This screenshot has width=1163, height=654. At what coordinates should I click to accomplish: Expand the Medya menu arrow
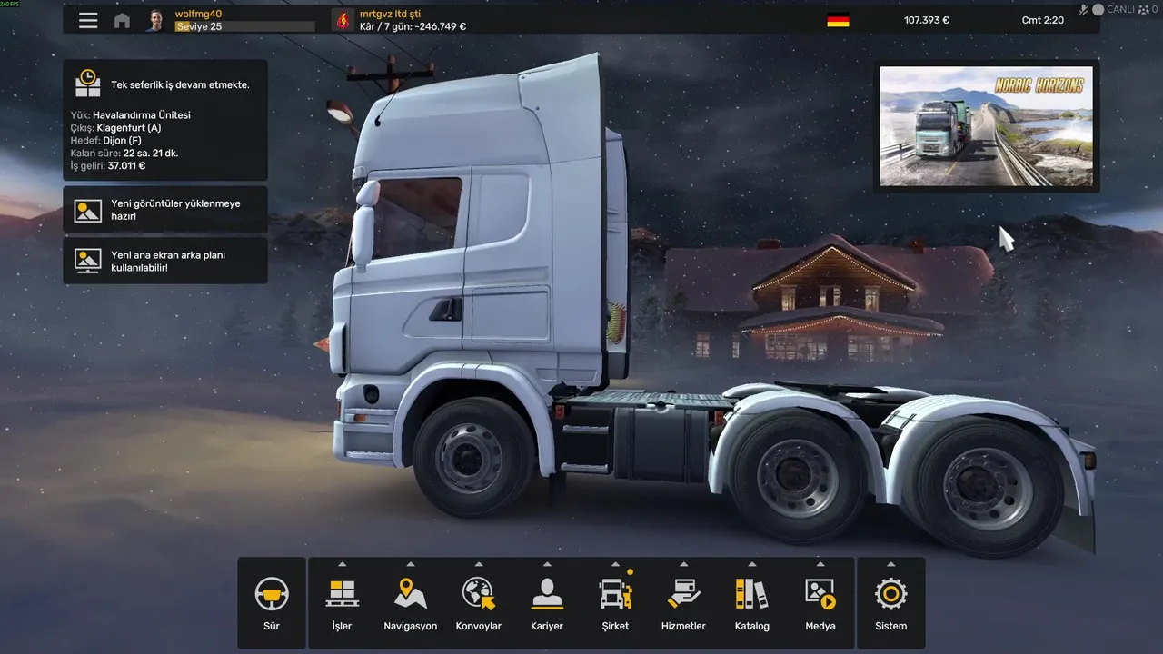point(820,564)
